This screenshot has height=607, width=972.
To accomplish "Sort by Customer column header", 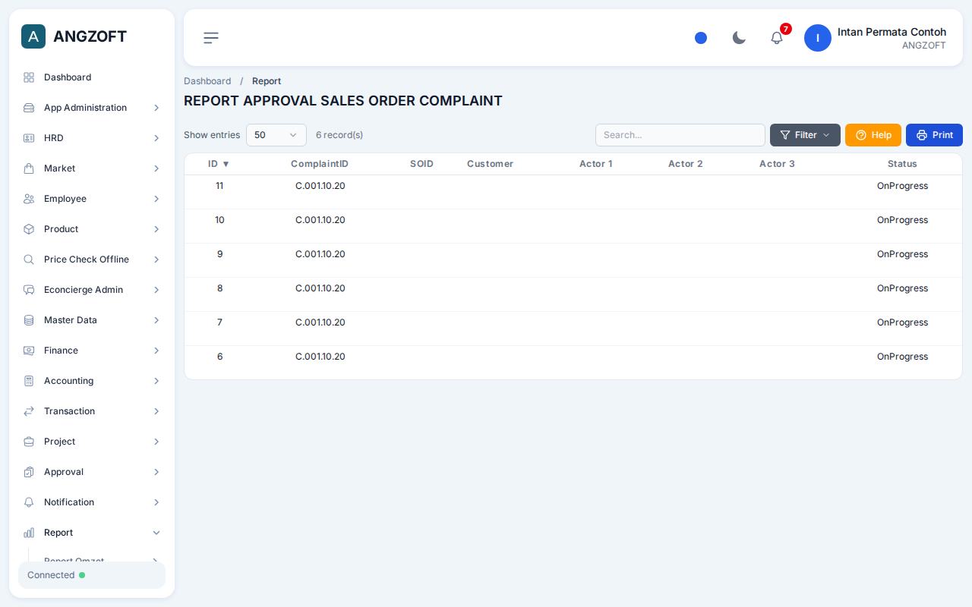I will pos(490,164).
